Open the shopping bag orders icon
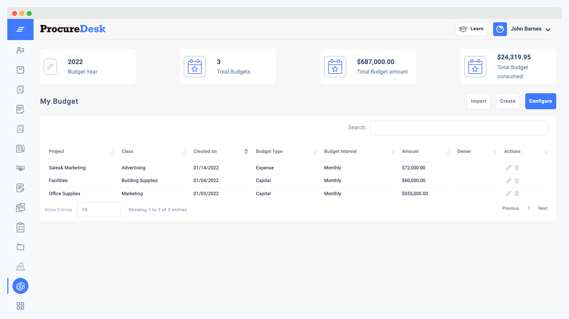Viewport: 569px width, 319px height. click(x=20, y=70)
